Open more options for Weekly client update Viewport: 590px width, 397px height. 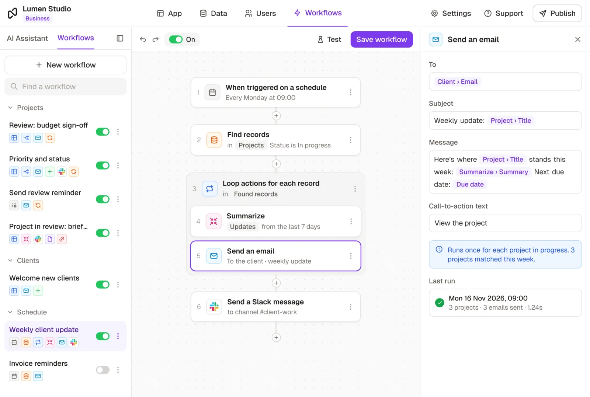(118, 336)
